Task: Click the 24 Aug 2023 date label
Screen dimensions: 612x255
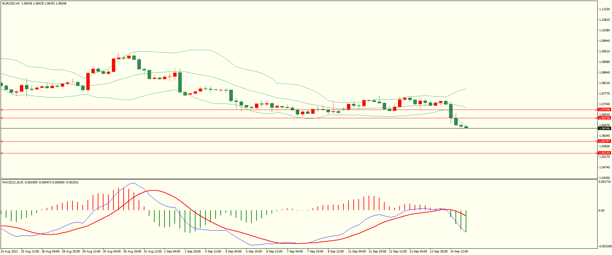Action: pos(9,251)
